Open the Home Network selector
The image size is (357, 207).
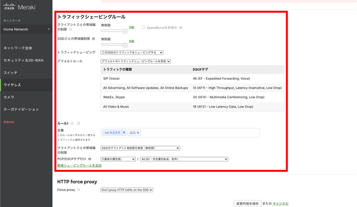click(26, 29)
